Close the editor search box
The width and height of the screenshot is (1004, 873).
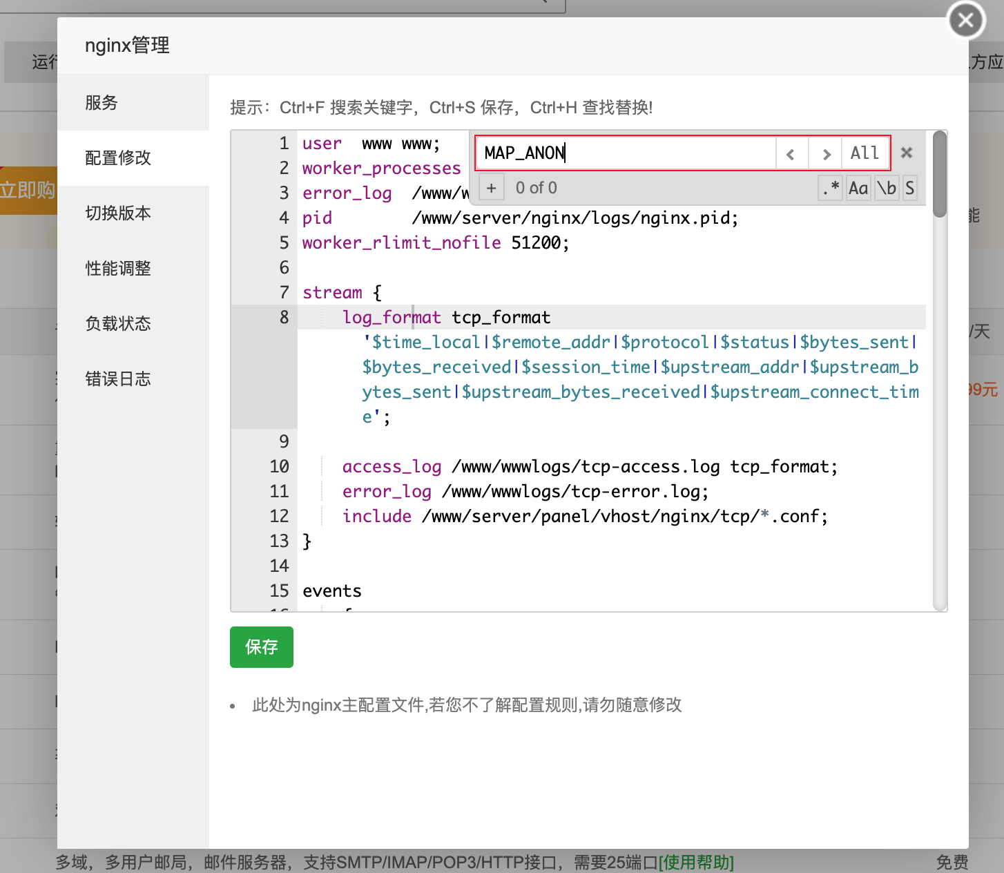pos(907,153)
